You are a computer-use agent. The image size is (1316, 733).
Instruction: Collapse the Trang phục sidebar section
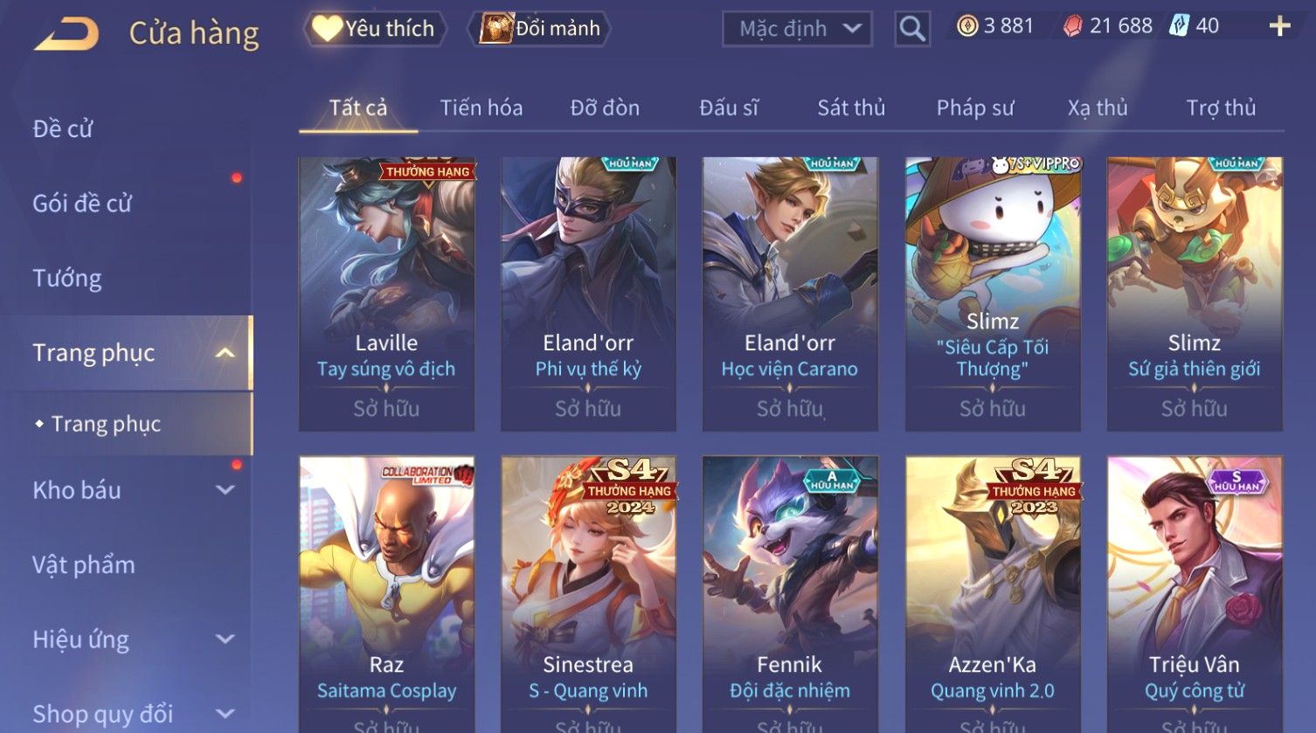click(x=225, y=353)
